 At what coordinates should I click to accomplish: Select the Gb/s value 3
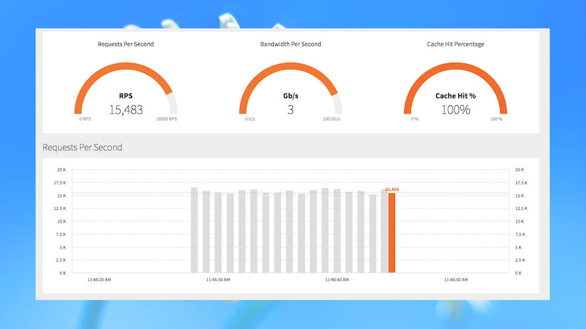pos(291,110)
